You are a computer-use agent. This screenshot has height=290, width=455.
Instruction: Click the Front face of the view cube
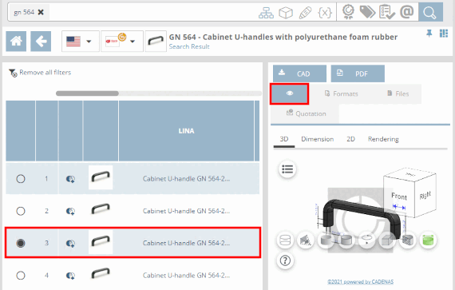[399, 197]
